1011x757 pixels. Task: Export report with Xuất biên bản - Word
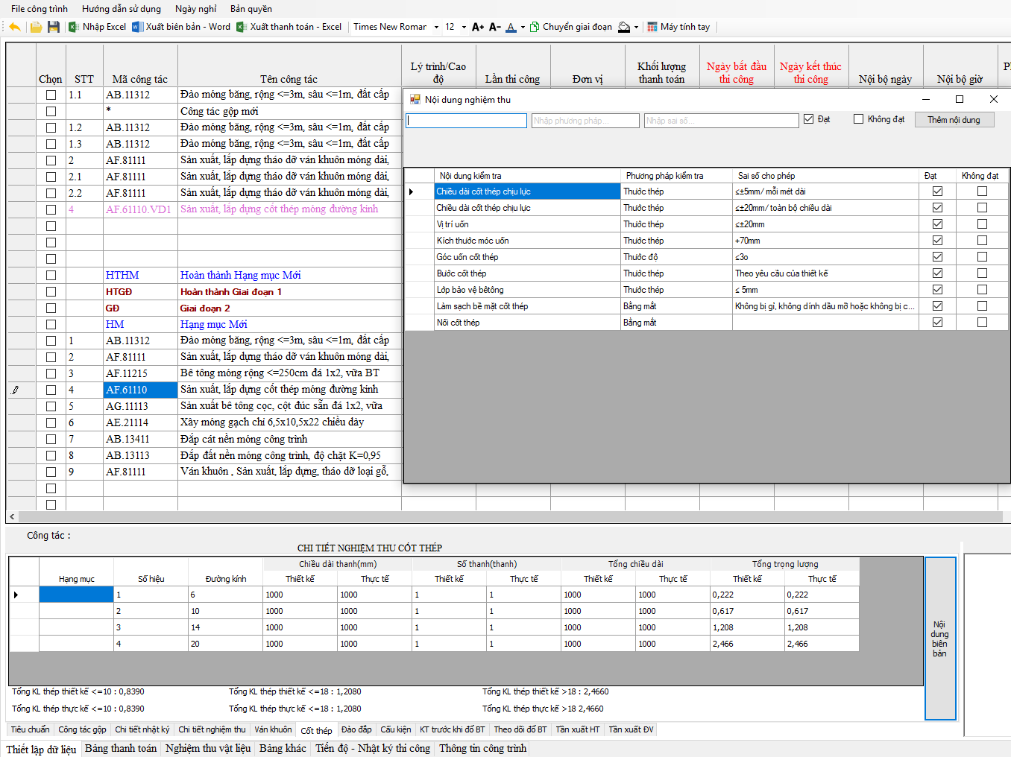[181, 27]
